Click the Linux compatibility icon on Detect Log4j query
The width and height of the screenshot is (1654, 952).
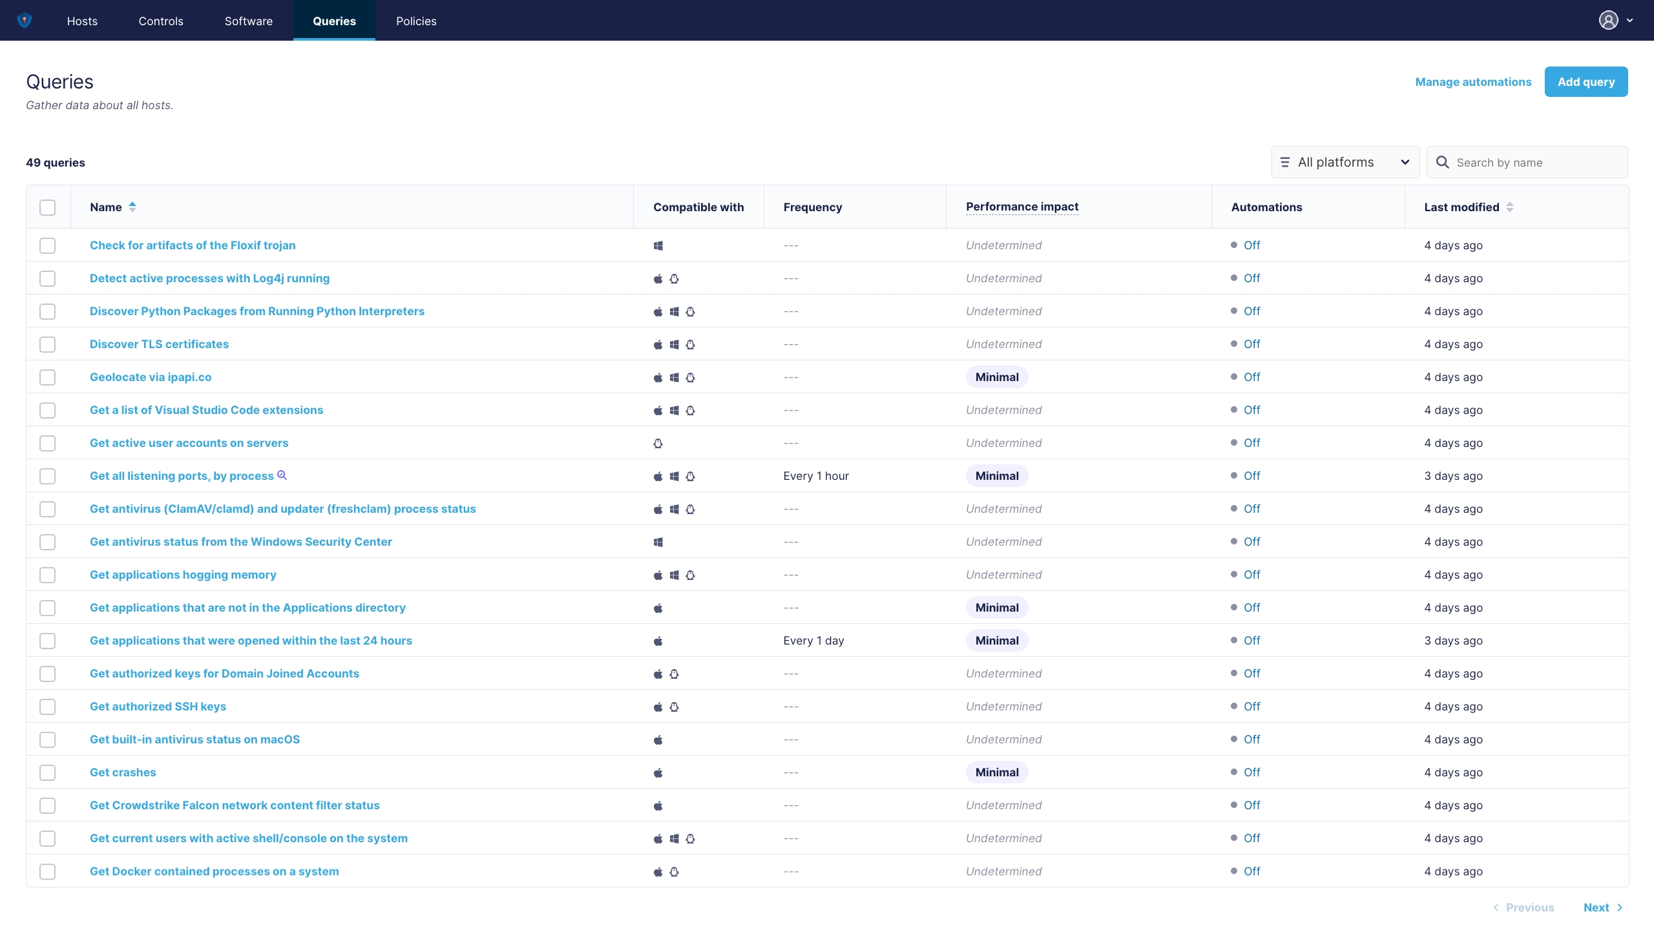[674, 278]
